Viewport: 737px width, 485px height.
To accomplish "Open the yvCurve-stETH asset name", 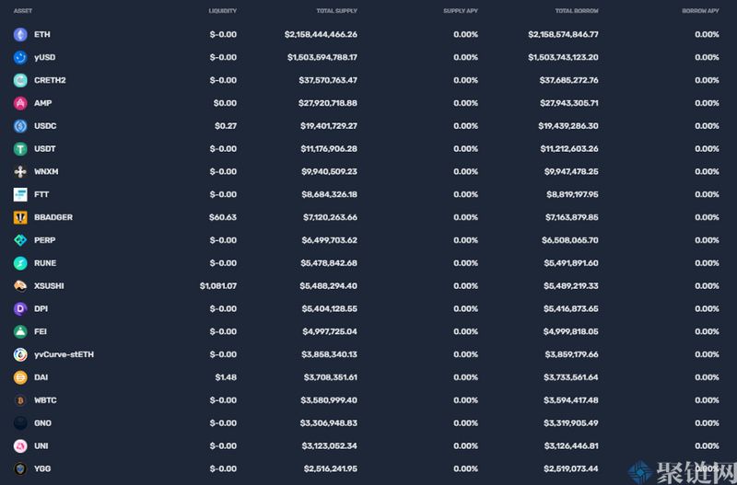I will pos(64,354).
